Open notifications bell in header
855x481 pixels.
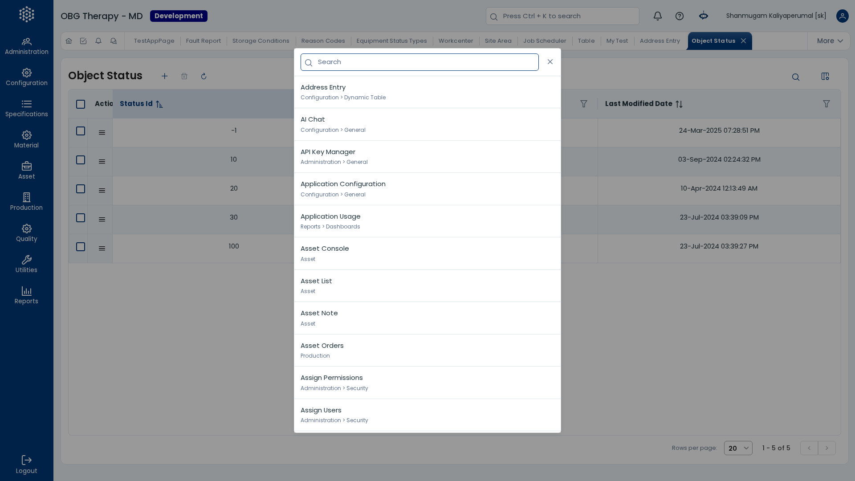point(658,16)
